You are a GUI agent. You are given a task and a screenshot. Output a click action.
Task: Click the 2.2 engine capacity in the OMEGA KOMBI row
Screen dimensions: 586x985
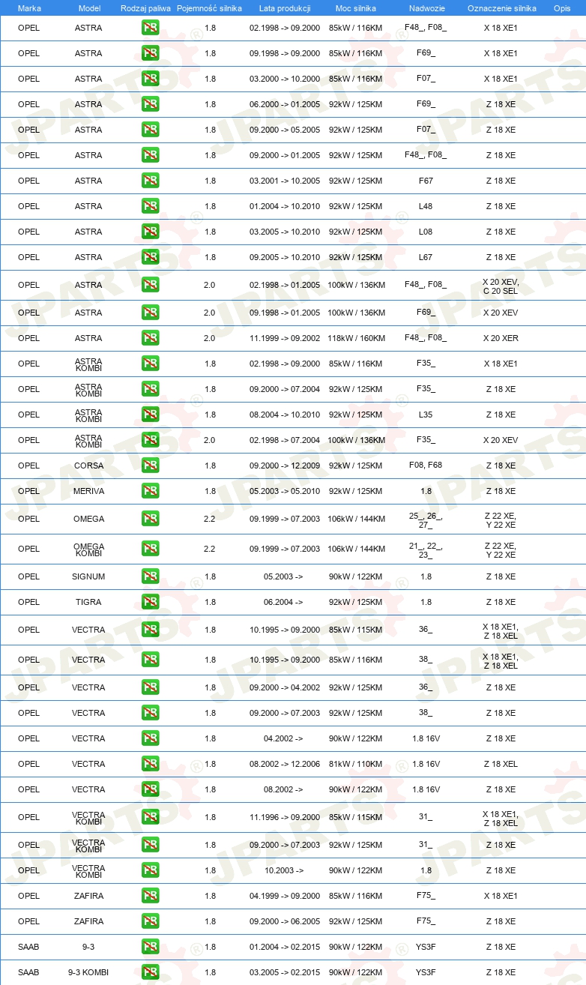(210, 549)
